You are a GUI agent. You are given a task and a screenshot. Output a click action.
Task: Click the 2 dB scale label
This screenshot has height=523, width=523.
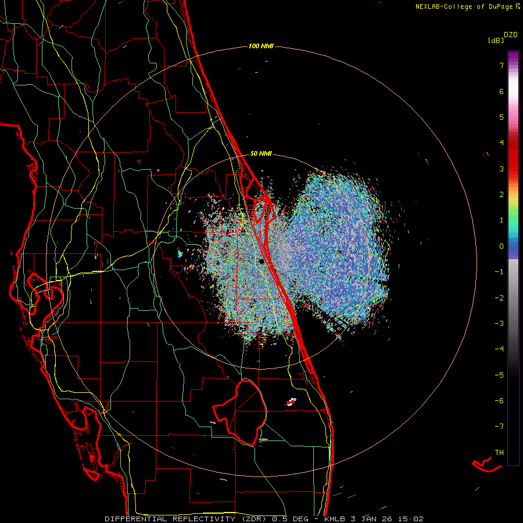(501, 195)
